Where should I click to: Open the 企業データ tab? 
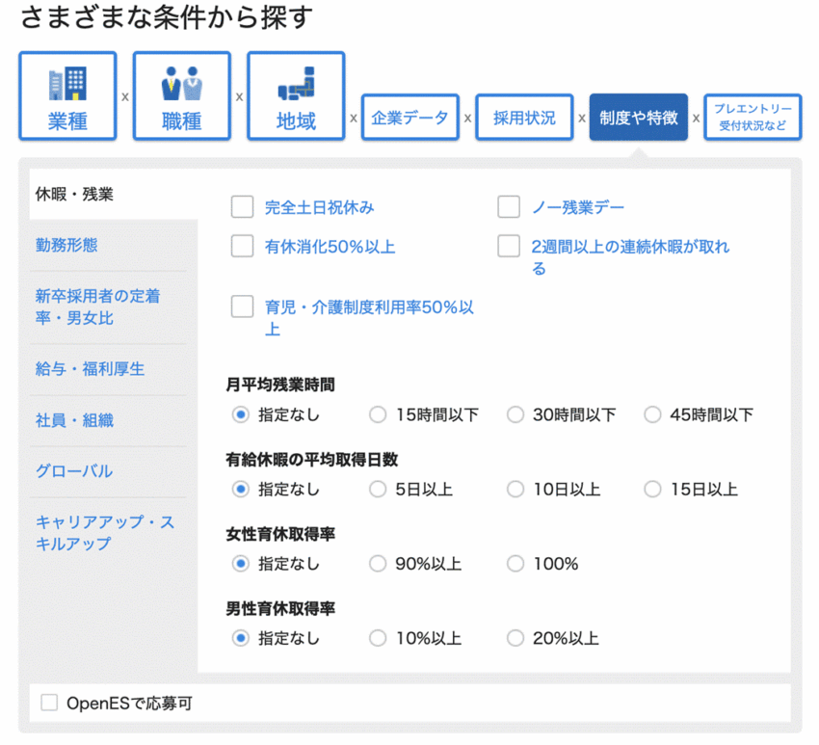coord(409,118)
